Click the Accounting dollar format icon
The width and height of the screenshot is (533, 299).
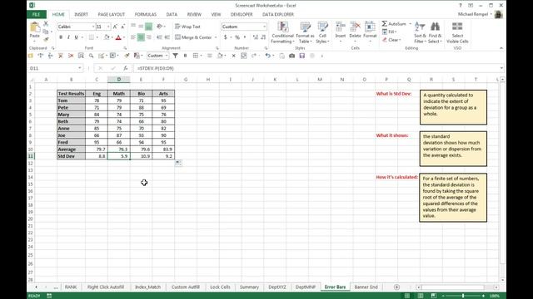(226, 37)
